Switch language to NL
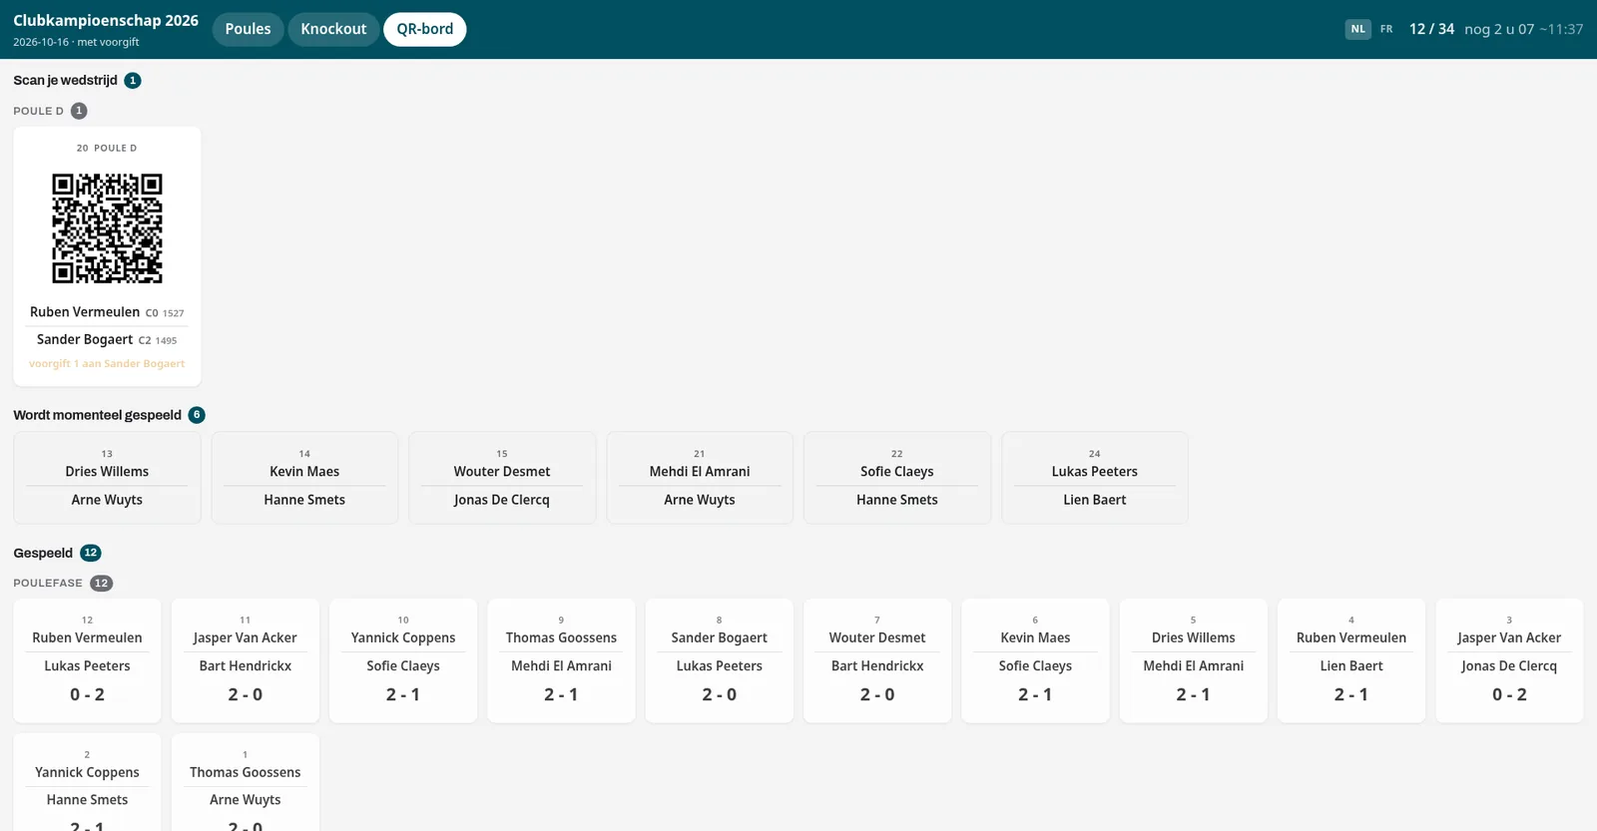The image size is (1597, 831). [1357, 29]
